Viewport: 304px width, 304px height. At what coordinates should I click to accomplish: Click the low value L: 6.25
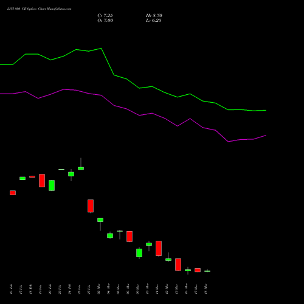154,20
